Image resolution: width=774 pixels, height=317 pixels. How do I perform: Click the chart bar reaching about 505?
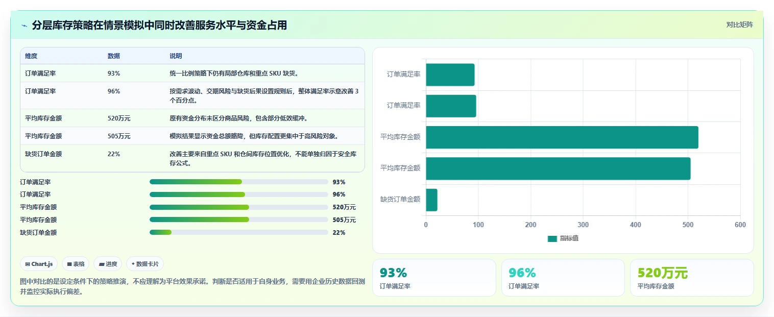pos(558,168)
